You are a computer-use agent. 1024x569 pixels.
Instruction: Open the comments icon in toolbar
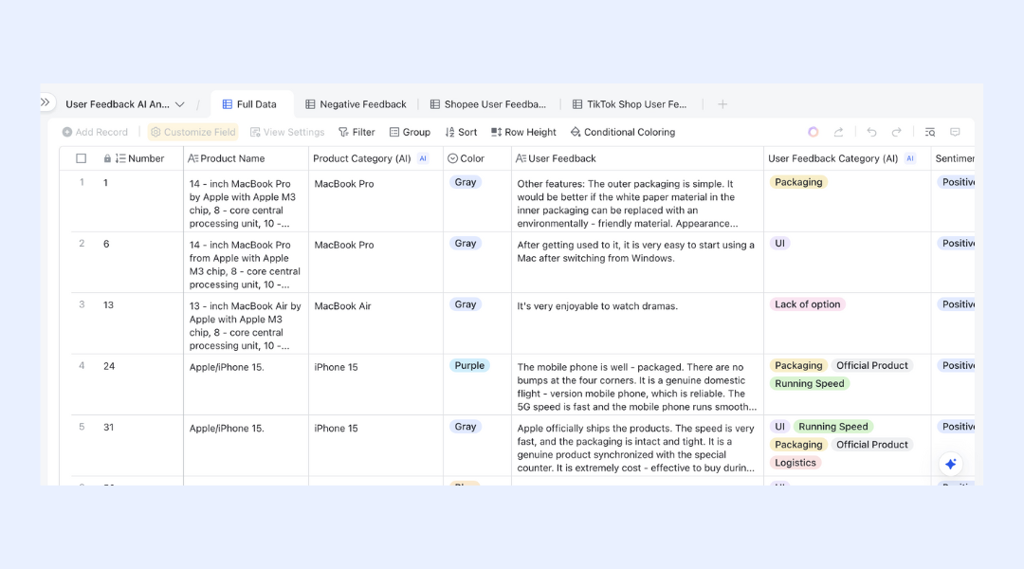[x=955, y=132]
